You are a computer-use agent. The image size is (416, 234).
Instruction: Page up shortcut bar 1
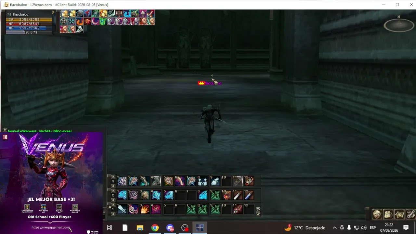113,205
